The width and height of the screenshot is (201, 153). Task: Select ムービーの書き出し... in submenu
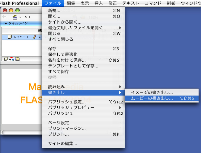point(161,98)
